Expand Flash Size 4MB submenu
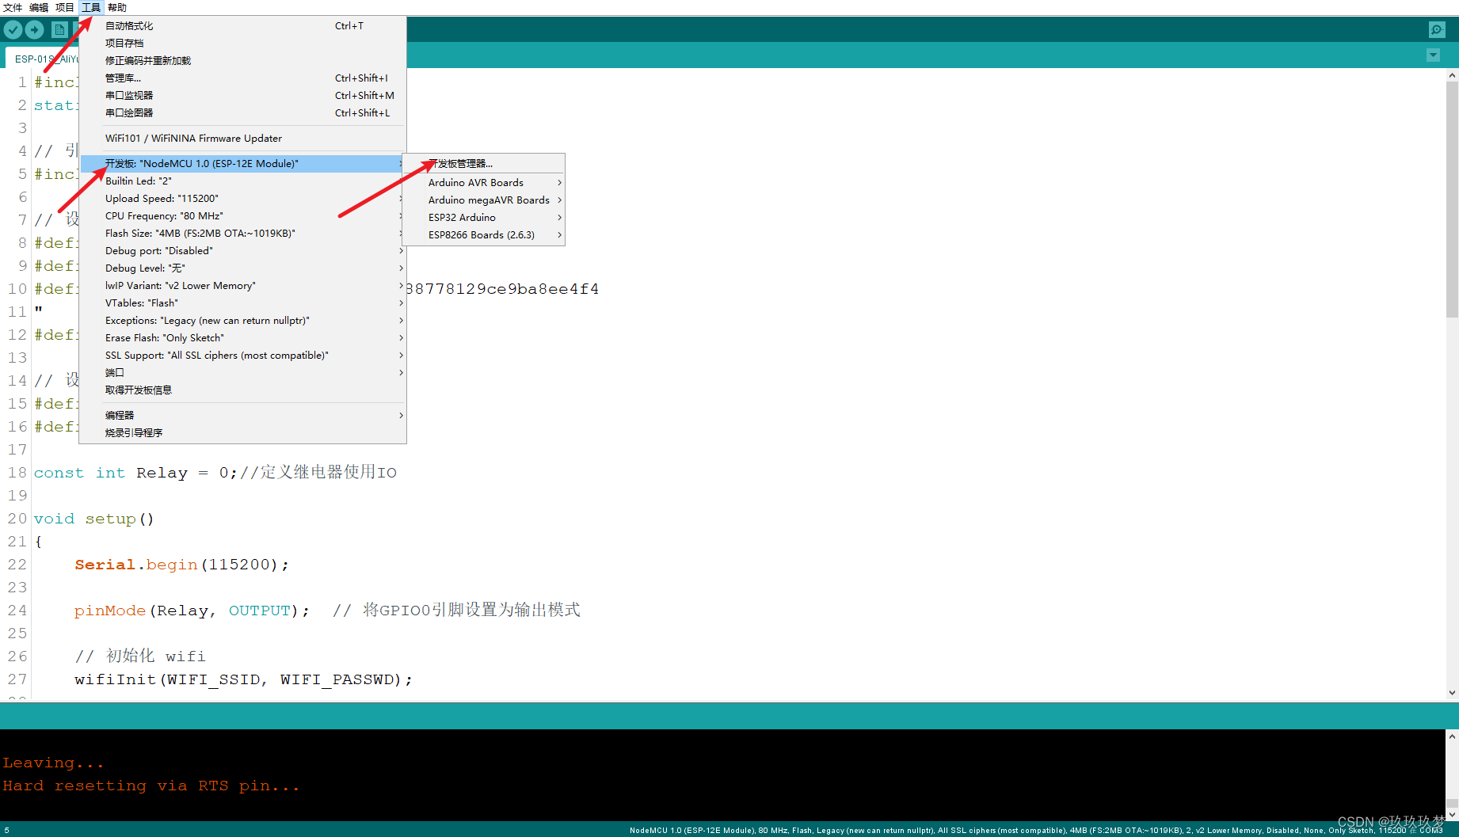 click(x=242, y=234)
